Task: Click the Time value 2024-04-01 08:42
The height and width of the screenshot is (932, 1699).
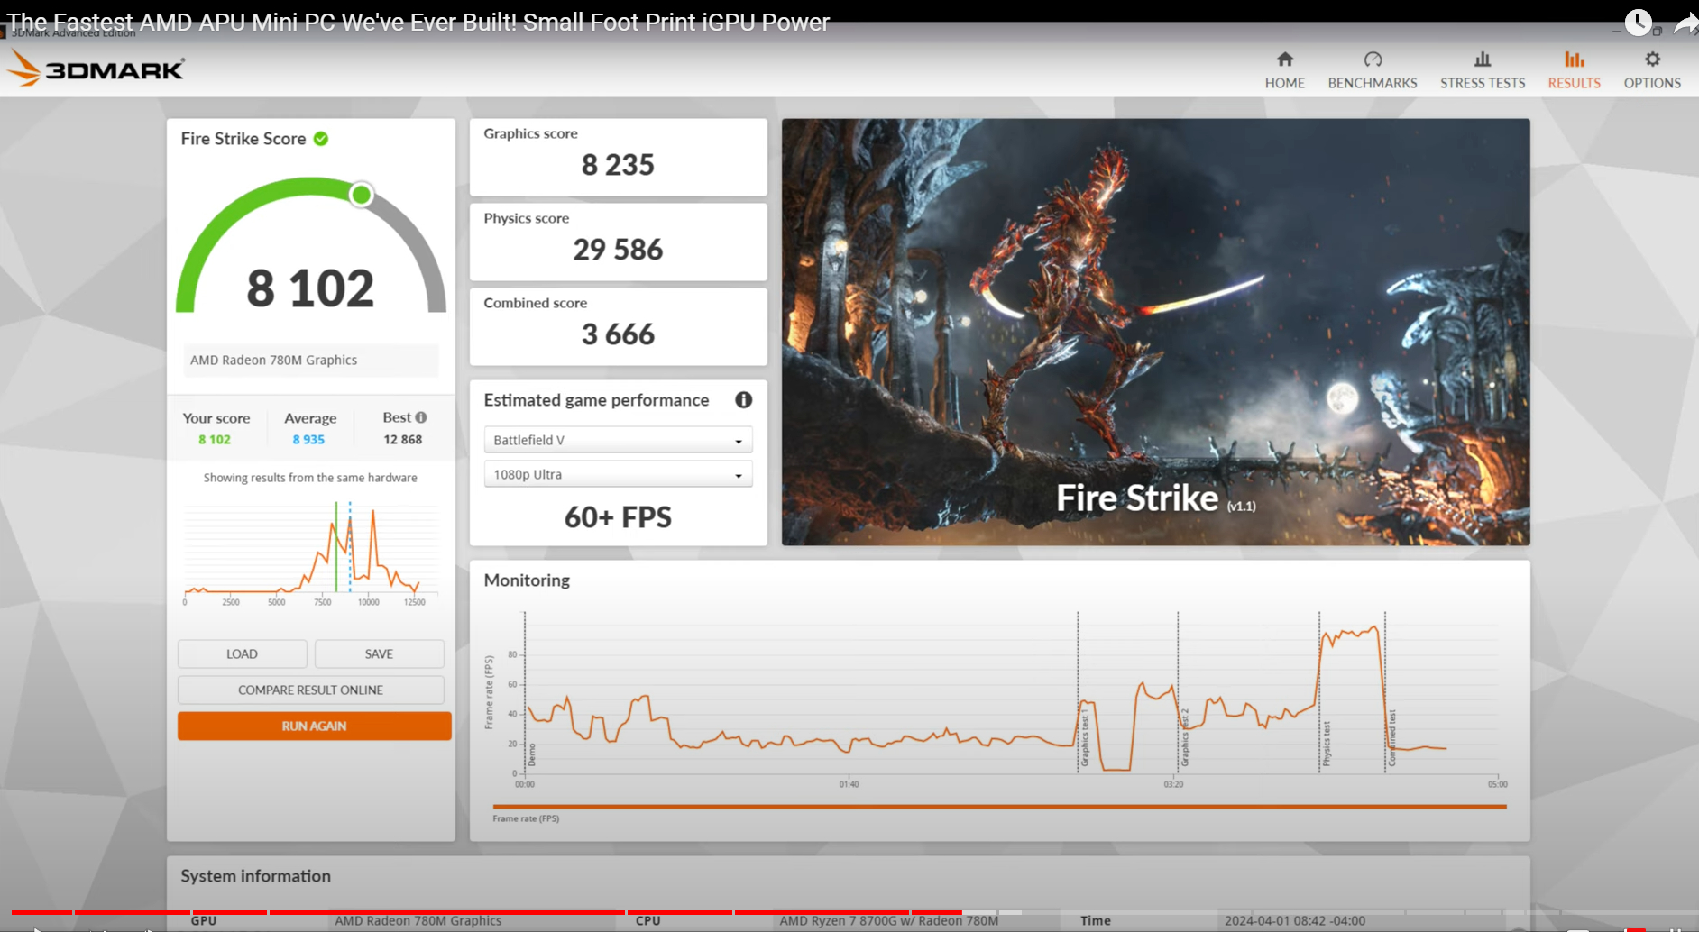Action: point(1294,921)
